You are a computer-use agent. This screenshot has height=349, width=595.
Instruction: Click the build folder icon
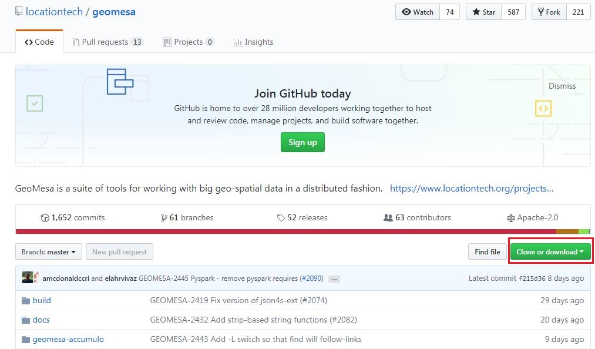point(26,301)
